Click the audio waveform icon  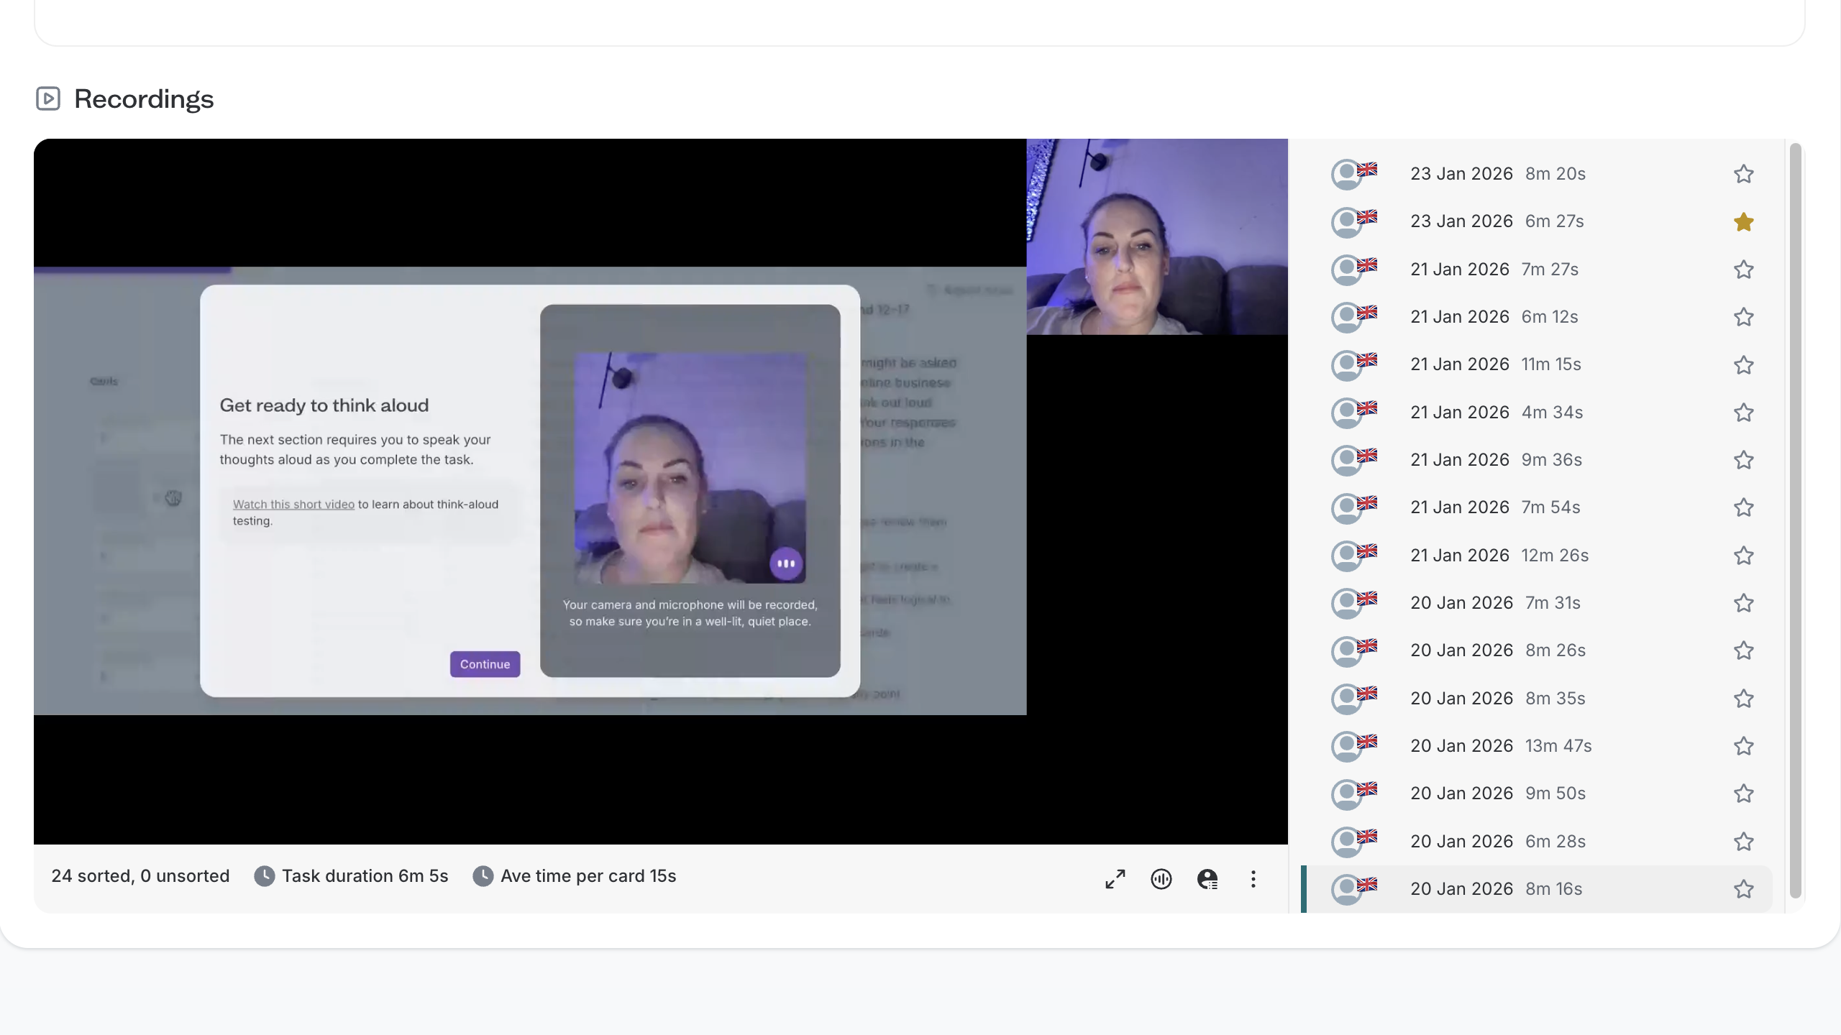click(1161, 879)
